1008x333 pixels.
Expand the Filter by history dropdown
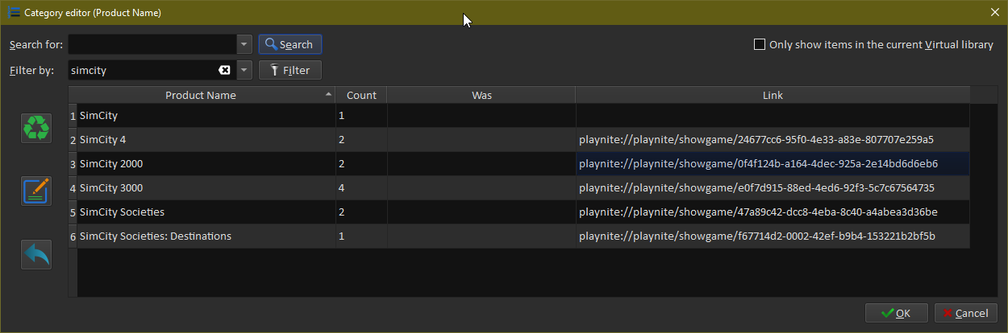[245, 71]
